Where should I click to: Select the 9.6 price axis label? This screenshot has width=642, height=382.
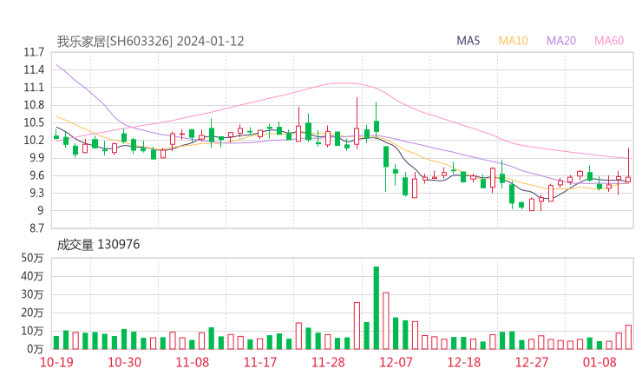click(x=36, y=175)
